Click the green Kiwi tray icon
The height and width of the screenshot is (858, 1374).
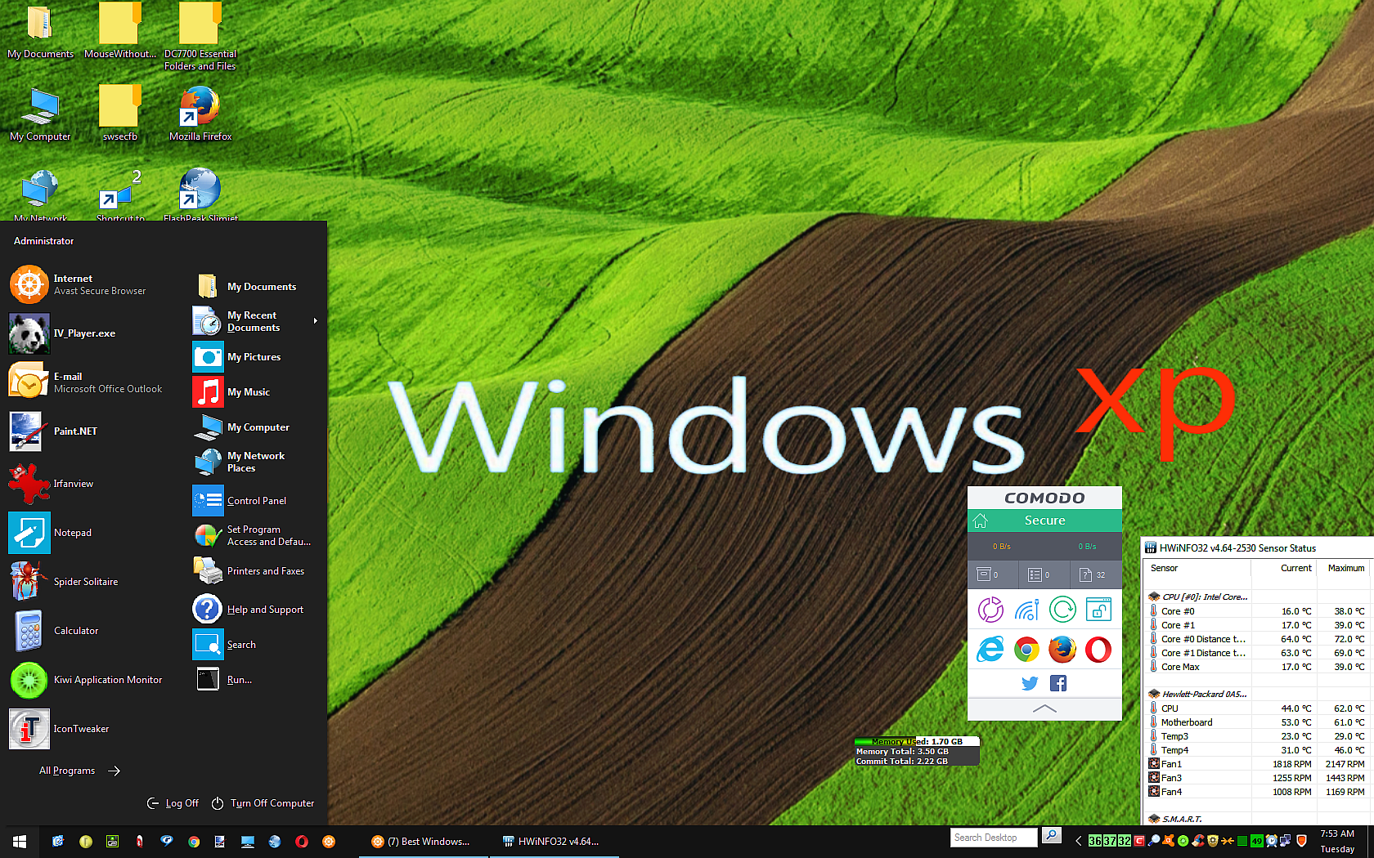tap(1183, 841)
